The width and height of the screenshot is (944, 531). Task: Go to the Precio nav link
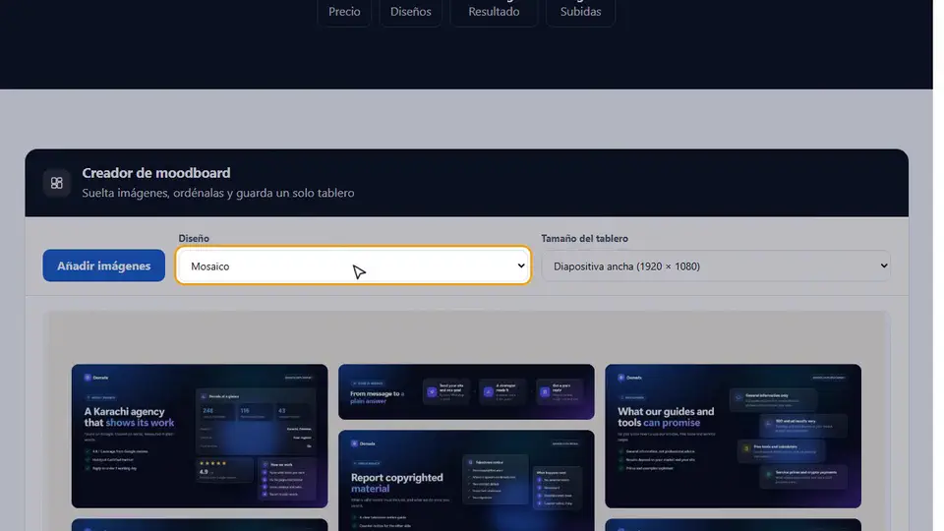pos(344,12)
